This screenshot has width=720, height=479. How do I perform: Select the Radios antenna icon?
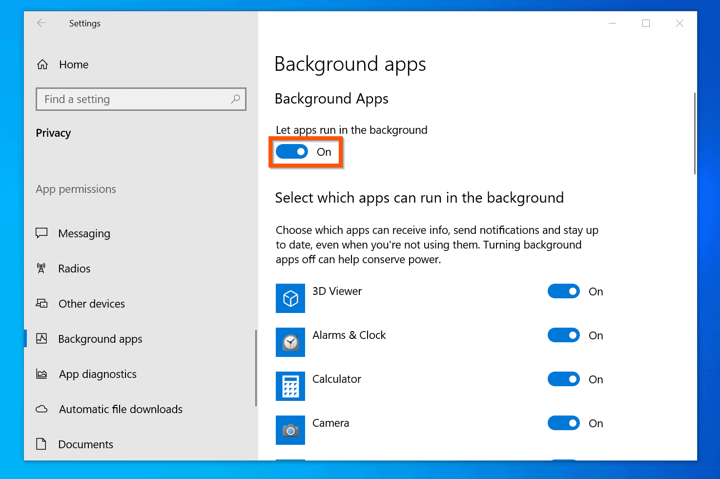tap(42, 268)
